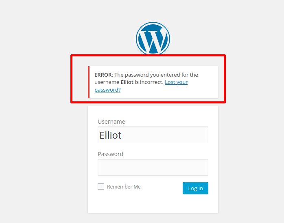Click the WordPress logo above the form
Image resolution: width=284 pixels, height=223 pixels.
coord(153,39)
